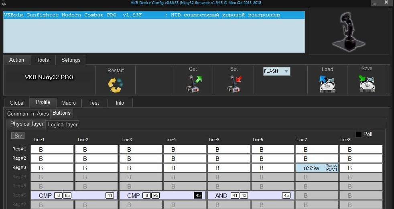394x209 pixels.
Task: Click the uSSw Tempo POV1 cell
Action: tap(317, 168)
